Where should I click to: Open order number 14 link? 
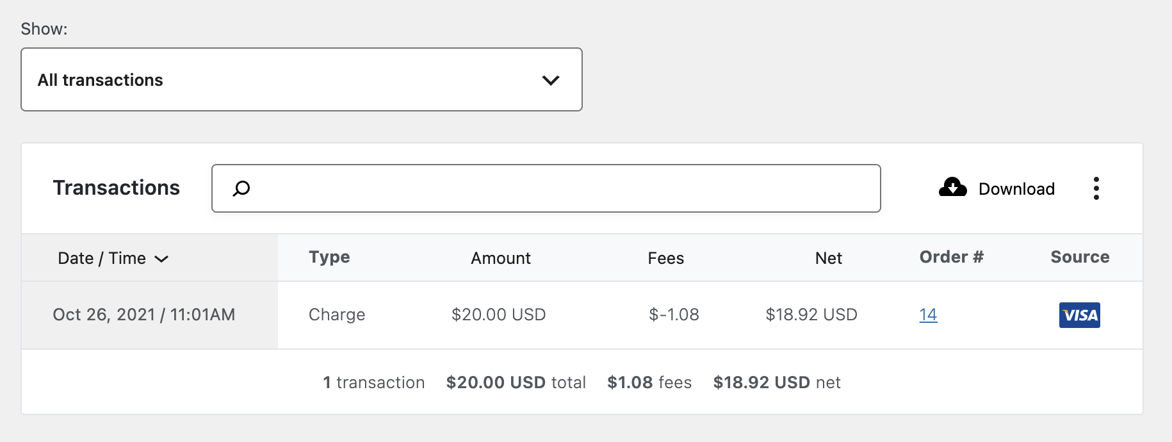[928, 315]
